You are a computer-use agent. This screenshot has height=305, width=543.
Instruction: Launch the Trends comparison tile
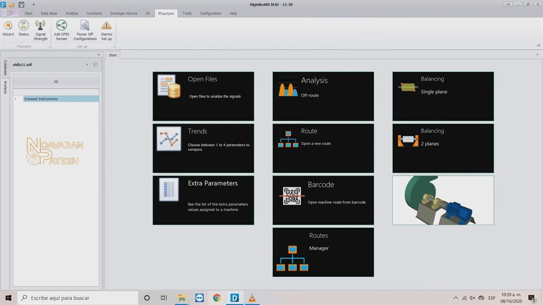[x=203, y=148]
